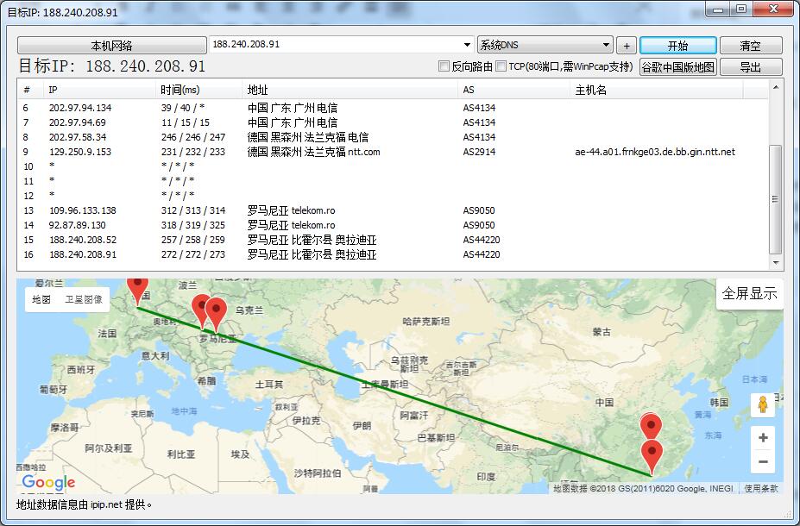Toggle the TCP (80端口) checkbox
The height and width of the screenshot is (526, 800).
(x=501, y=66)
